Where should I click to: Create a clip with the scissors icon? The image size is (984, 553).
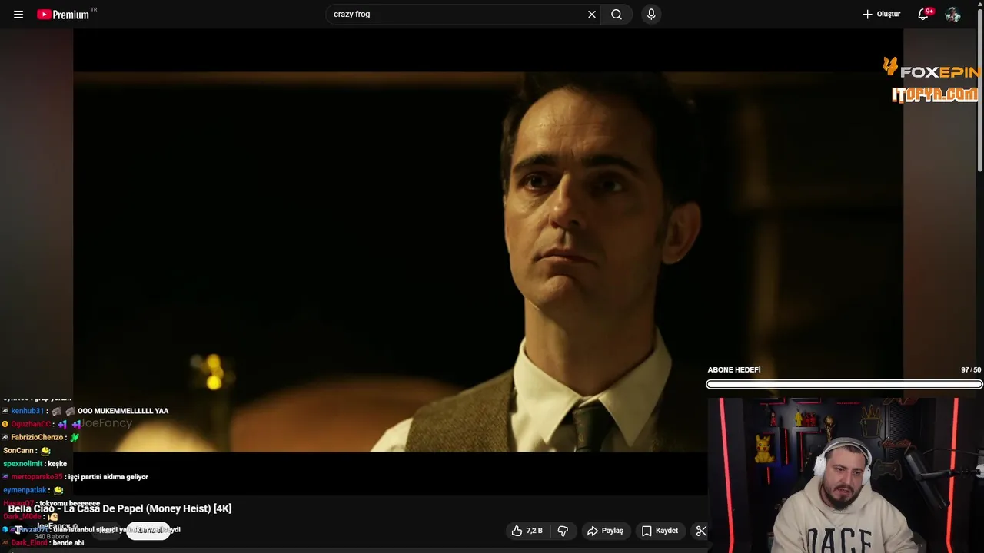[x=700, y=531]
